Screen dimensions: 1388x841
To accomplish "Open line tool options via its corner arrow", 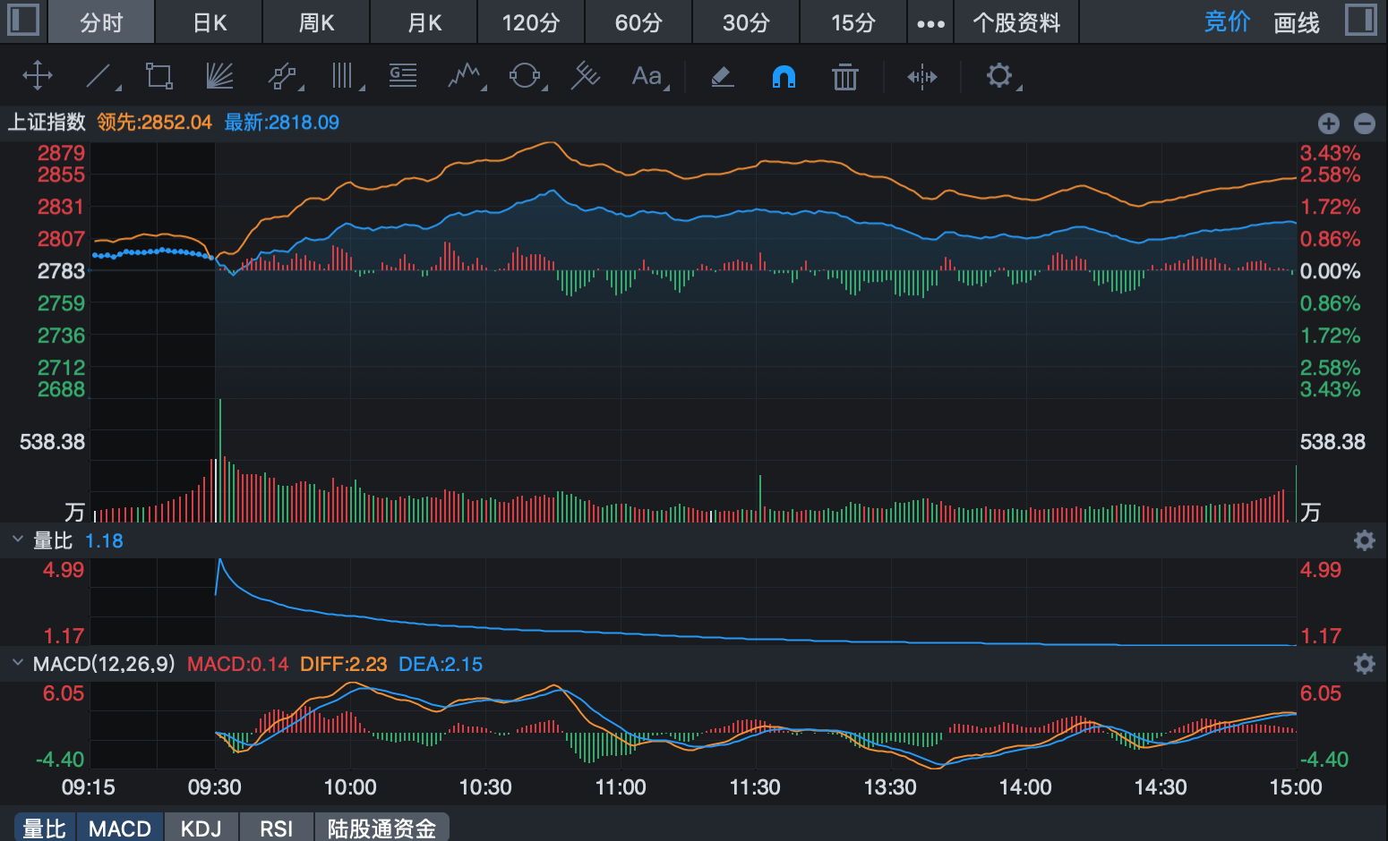I will (117, 88).
